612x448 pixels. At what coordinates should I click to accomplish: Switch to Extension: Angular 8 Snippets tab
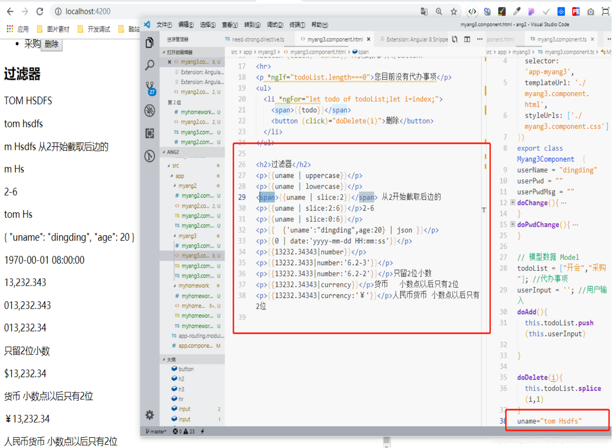pyautogui.click(x=414, y=39)
